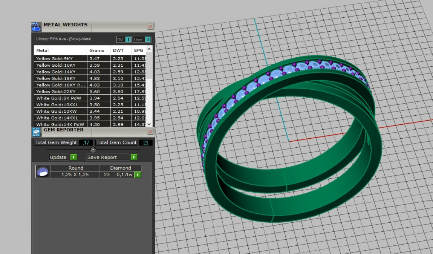Image resolution: width=433 pixels, height=254 pixels.
Task: Click the Metal column header
Action: (60, 50)
